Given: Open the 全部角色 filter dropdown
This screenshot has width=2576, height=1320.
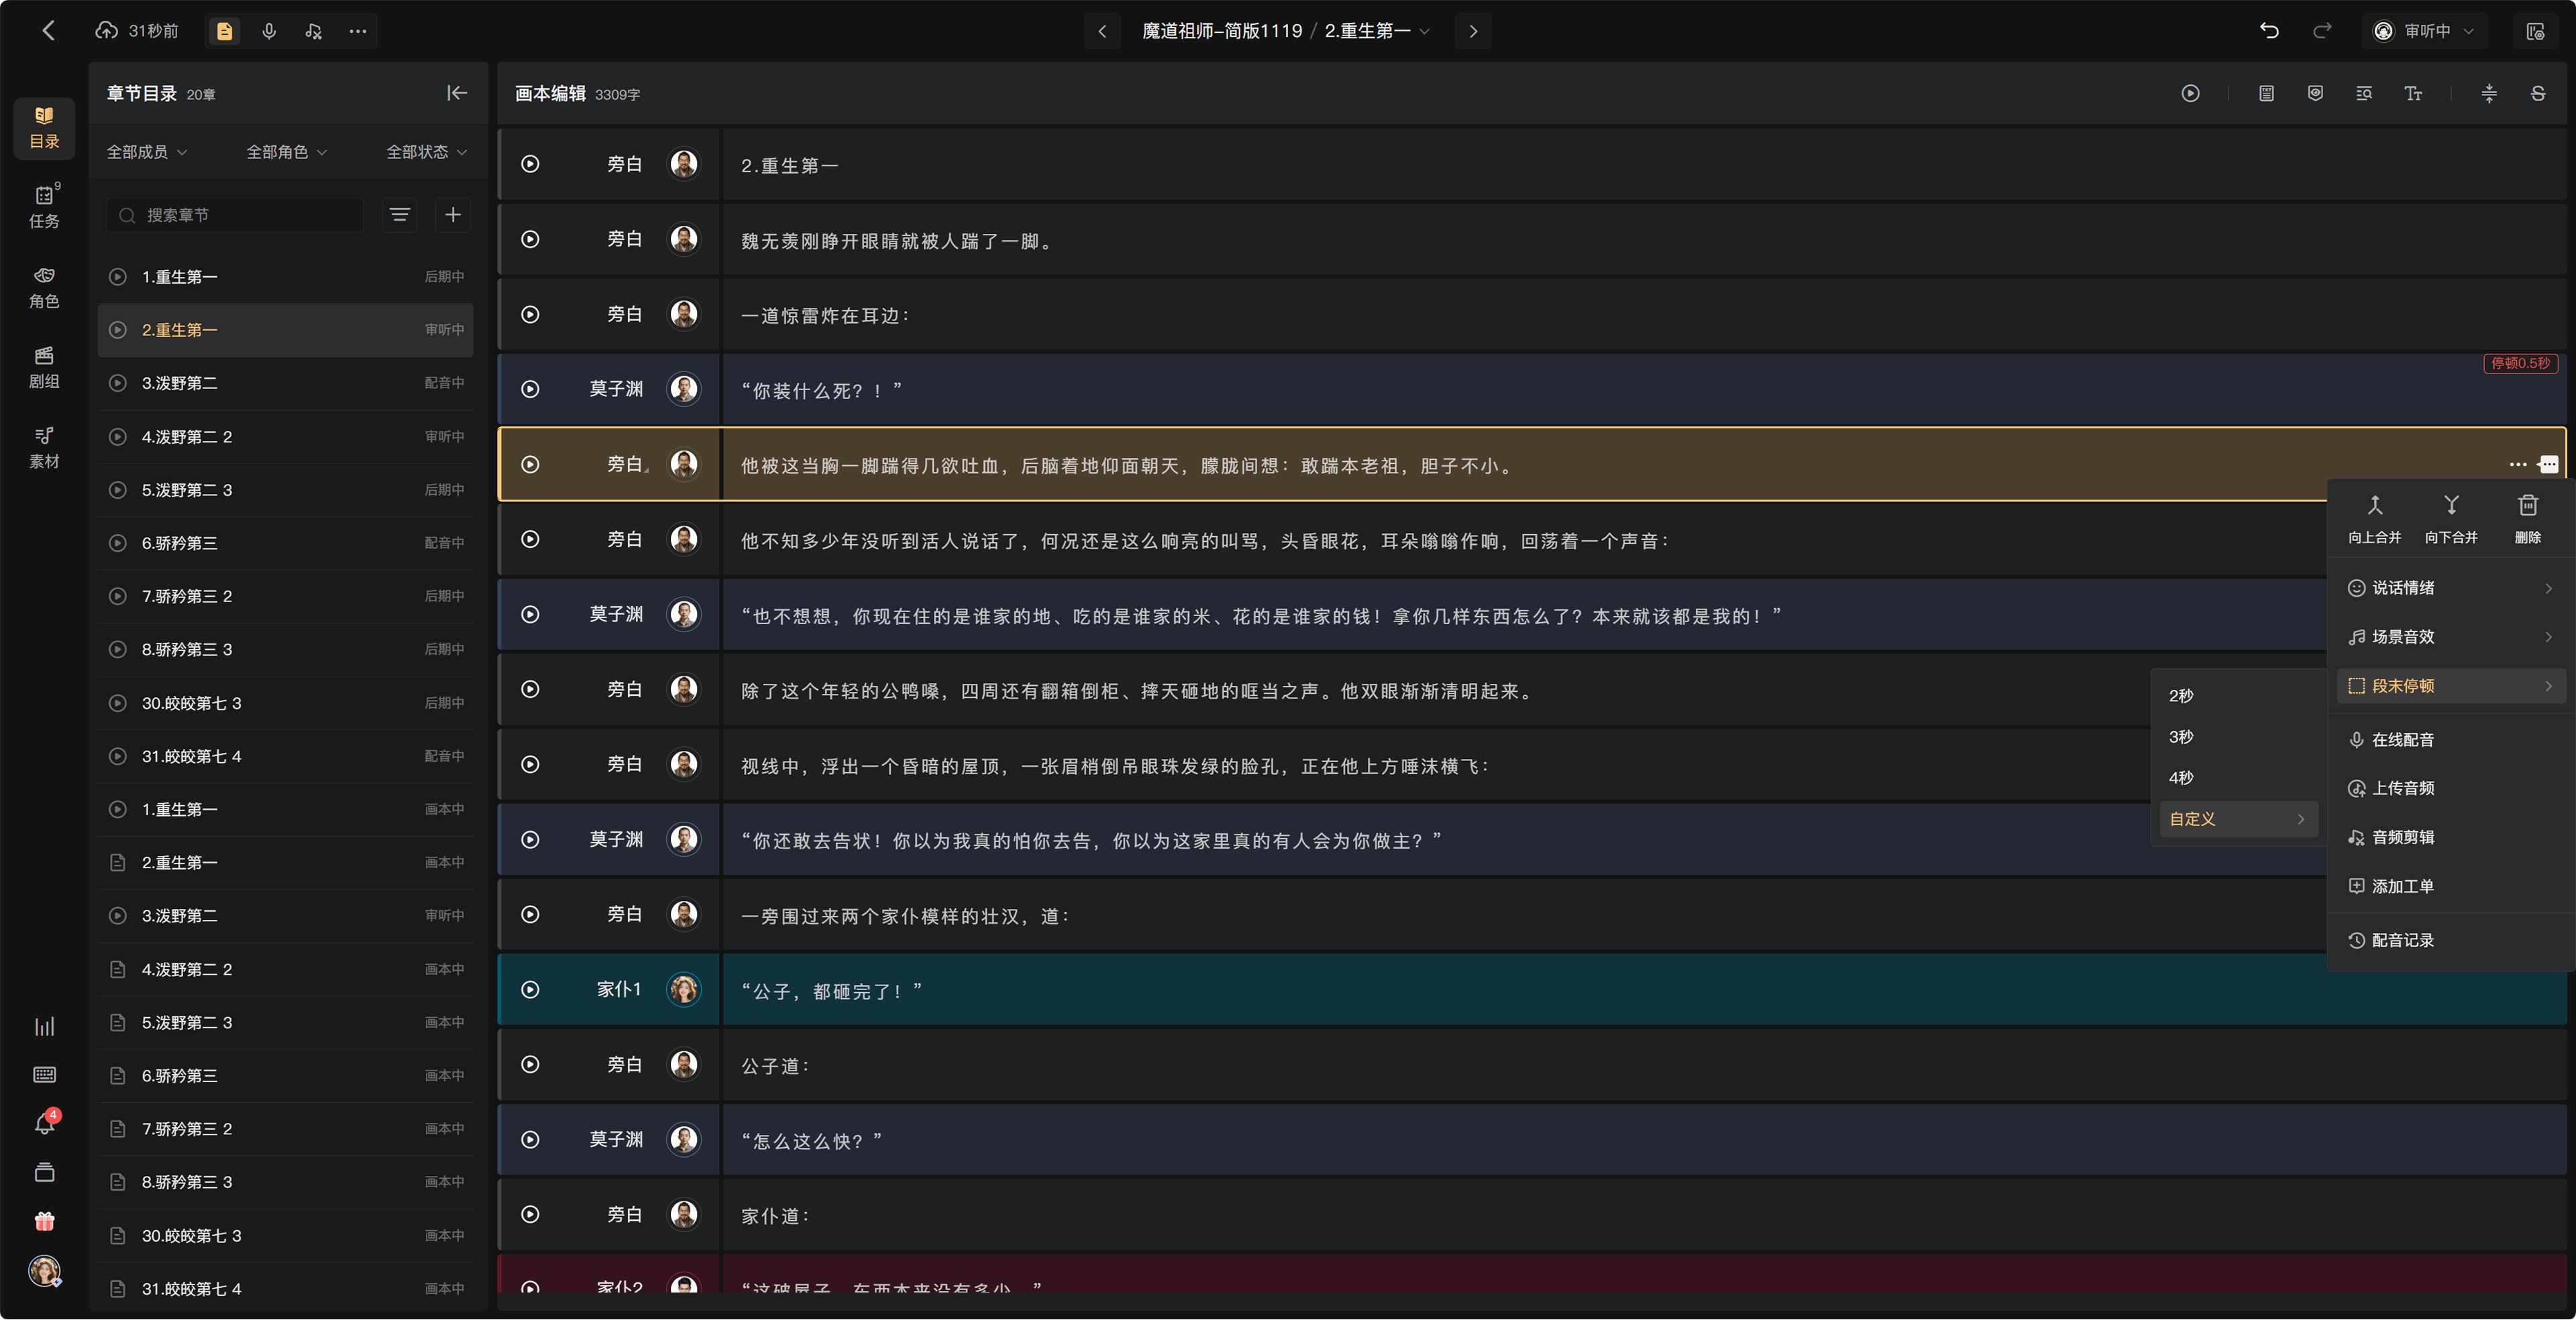Looking at the screenshot, I should pyautogui.click(x=287, y=152).
